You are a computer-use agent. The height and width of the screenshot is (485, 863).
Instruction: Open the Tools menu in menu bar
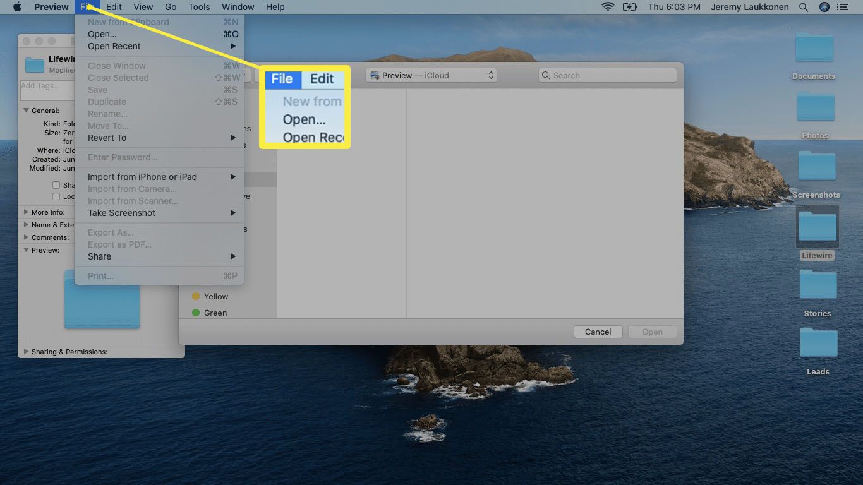pyautogui.click(x=199, y=7)
